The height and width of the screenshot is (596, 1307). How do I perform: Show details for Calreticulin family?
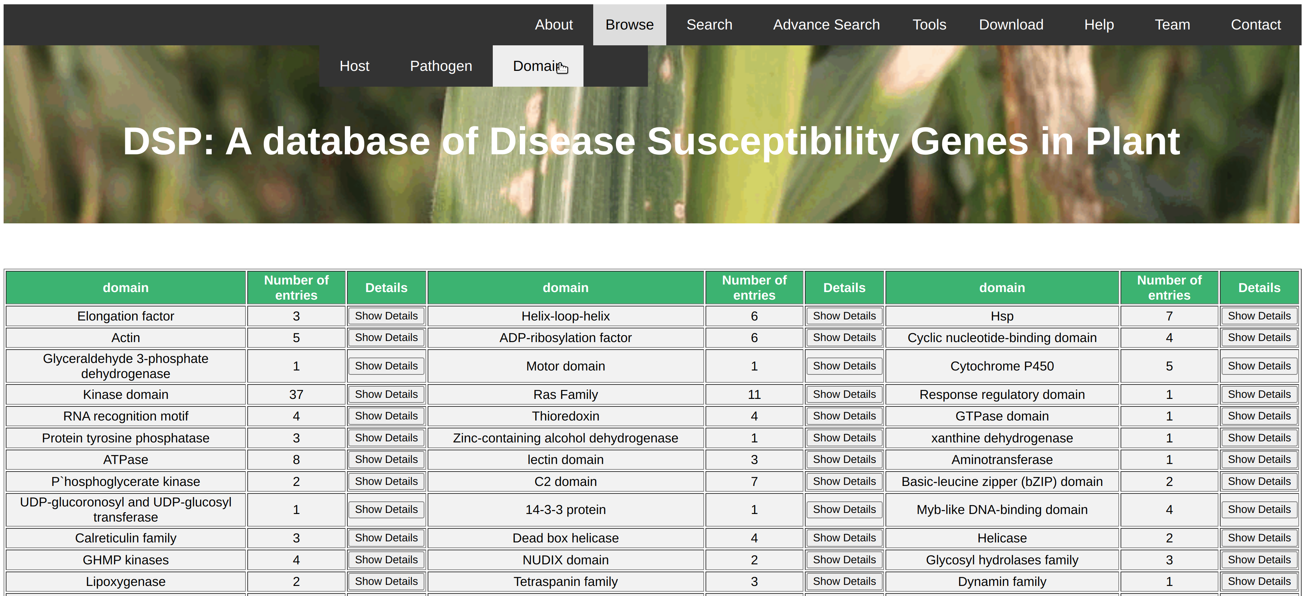pos(386,538)
